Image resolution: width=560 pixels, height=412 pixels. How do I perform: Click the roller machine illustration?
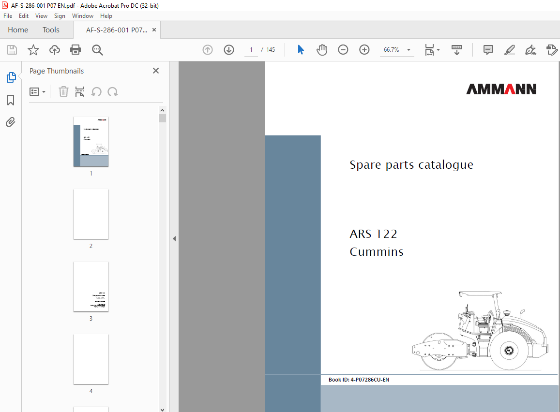coord(480,331)
